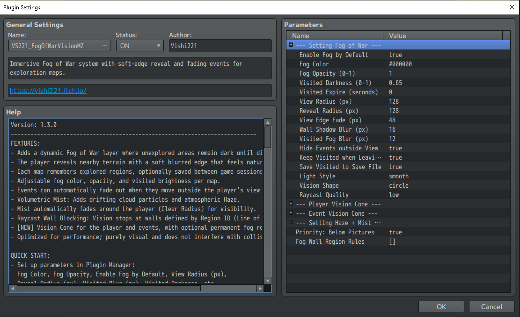Image resolution: width=520 pixels, height=317 pixels.
Task: Click the Light Style value smooth
Action: click(399, 176)
